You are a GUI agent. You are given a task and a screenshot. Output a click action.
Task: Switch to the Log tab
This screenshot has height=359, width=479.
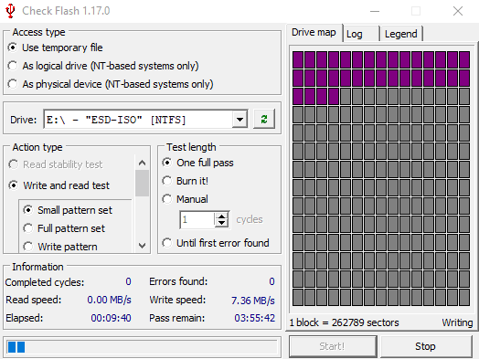click(x=361, y=34)
